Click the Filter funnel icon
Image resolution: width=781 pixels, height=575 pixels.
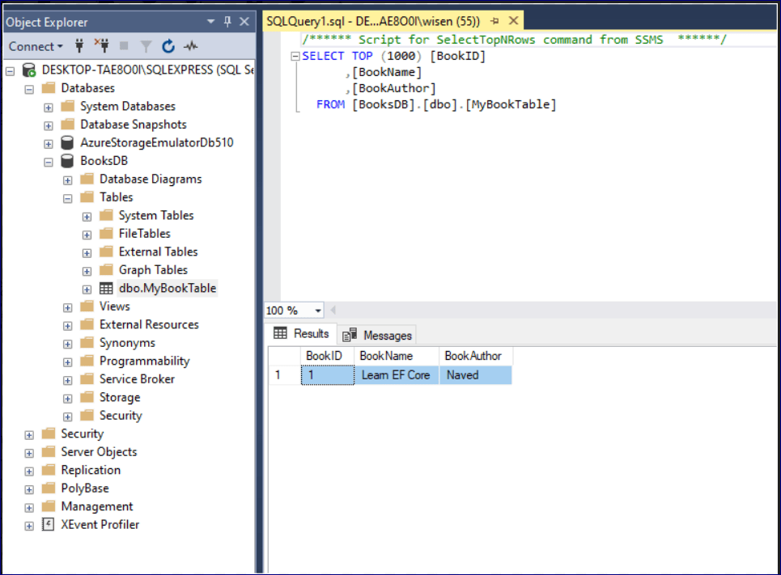146,46
